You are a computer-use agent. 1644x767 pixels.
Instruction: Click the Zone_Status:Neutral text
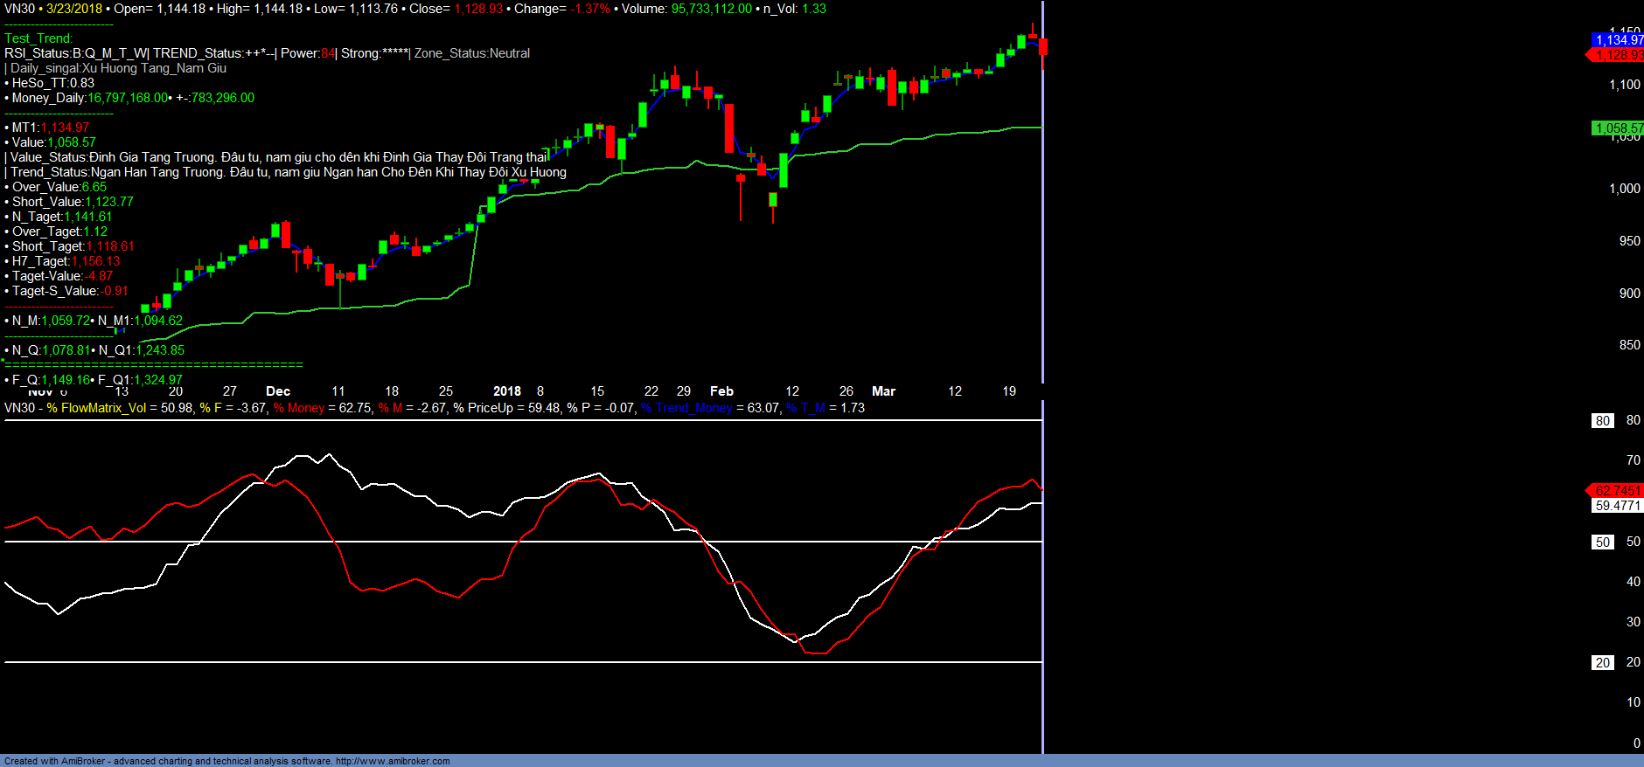(x=472, y=53)
